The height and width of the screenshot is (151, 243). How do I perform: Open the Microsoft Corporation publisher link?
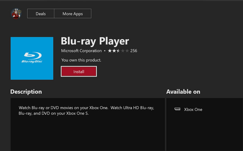(81, 51)
